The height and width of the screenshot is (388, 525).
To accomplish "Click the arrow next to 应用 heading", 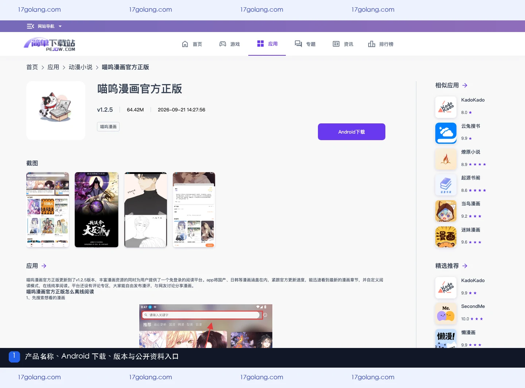I will (44, 266).
